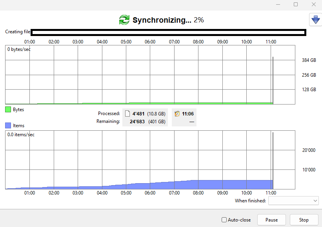This screenshot has height=227, width=322.
Task: Click the "384 GB" axis label
Action: [309, 60]
